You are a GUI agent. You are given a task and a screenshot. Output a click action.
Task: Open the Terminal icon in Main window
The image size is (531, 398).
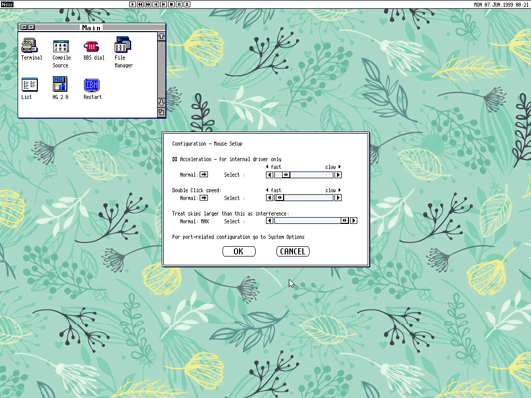[x=30, y=46]
